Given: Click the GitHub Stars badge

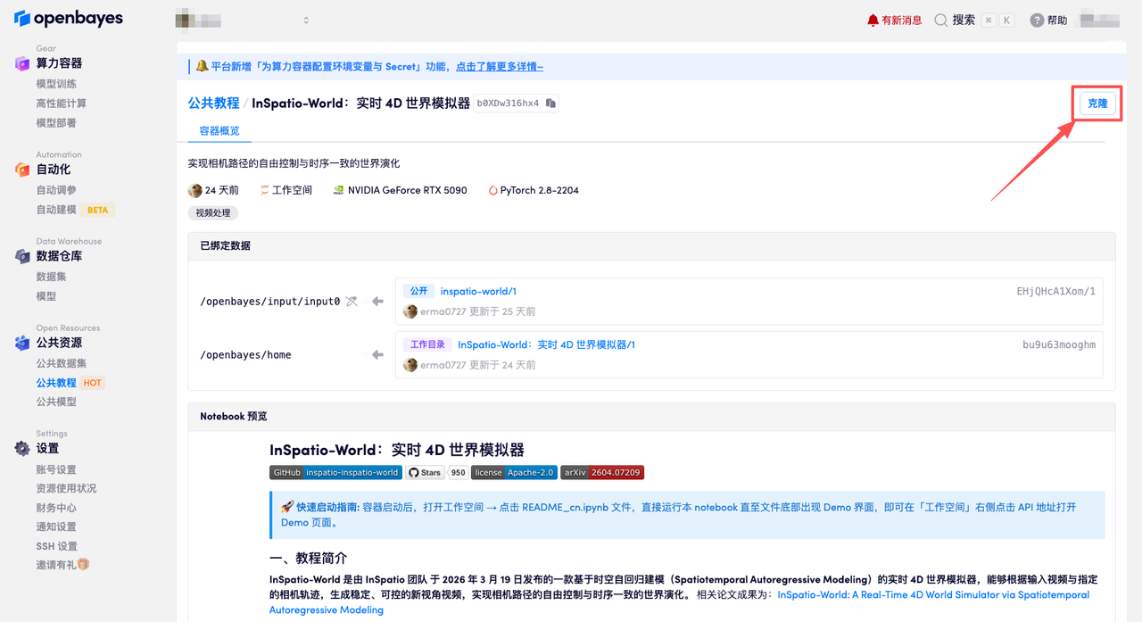Looking at the screenshot, I should pos(436,473).
